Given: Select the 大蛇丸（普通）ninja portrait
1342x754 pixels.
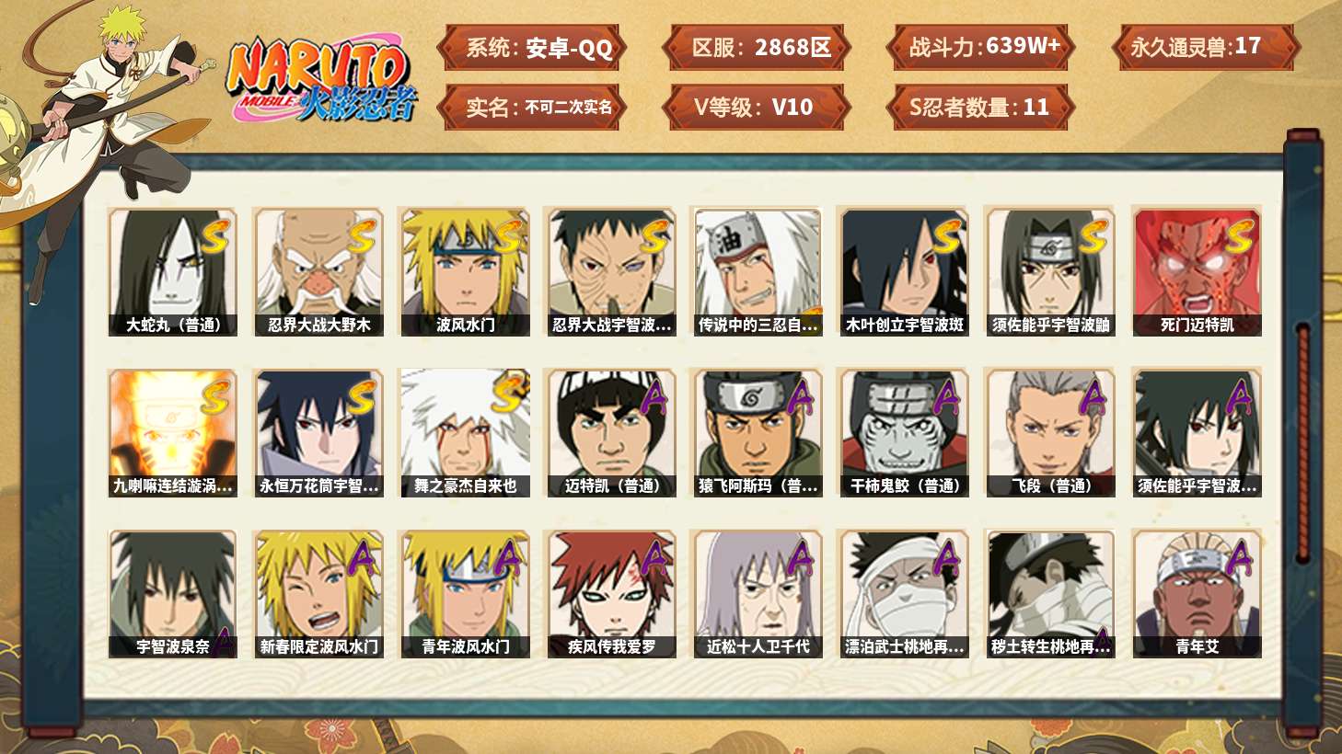Looking at the screenshot, I should coord(173,272).
